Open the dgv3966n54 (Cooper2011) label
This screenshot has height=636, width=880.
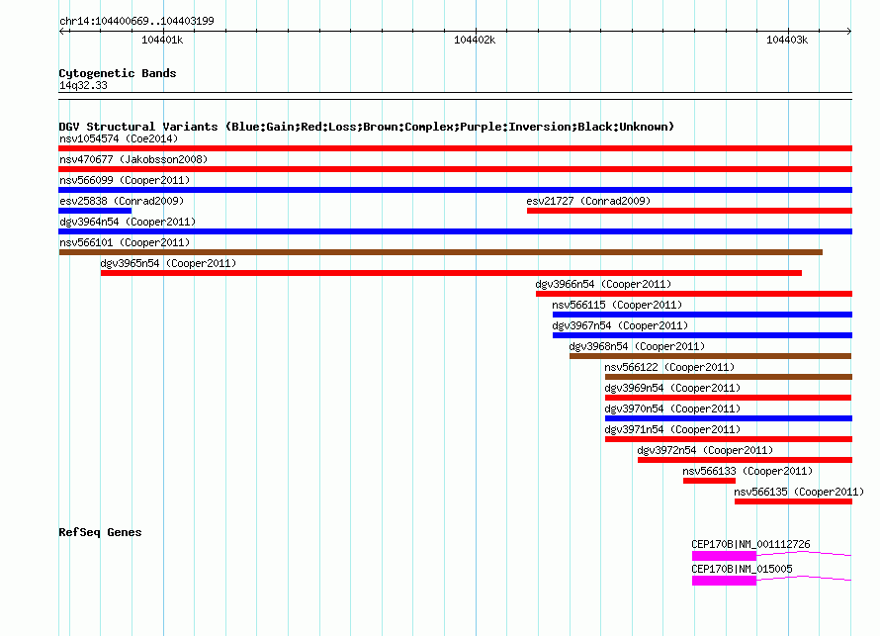[603, 284]
